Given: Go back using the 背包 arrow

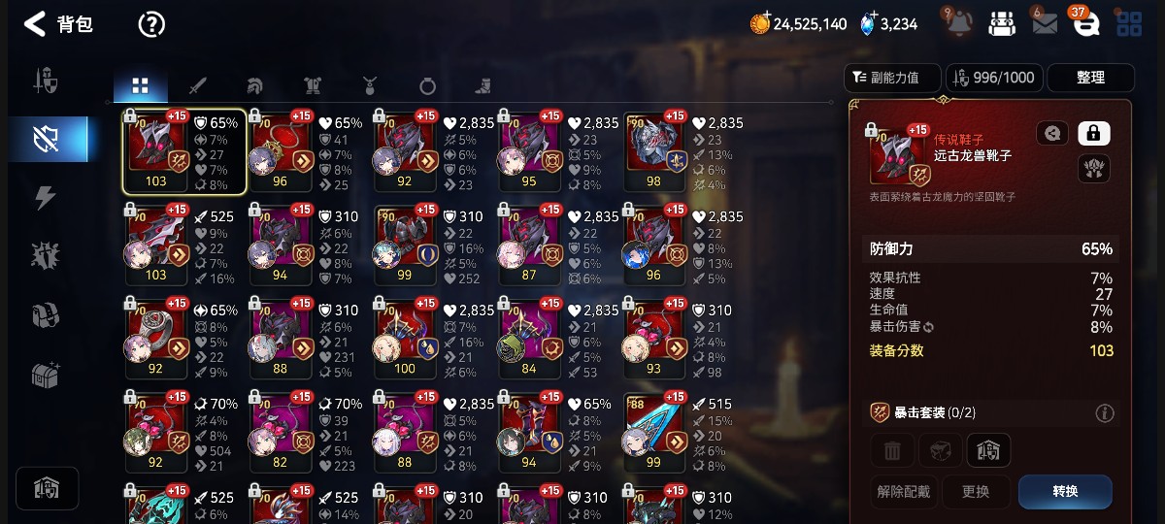Looking at the screenshot, I should point(36,24).
